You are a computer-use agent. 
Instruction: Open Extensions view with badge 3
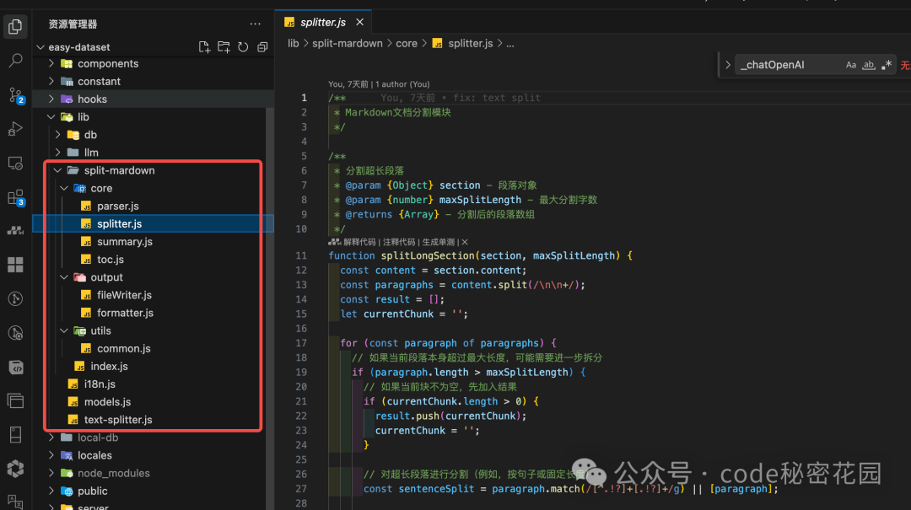pos(16,197)
